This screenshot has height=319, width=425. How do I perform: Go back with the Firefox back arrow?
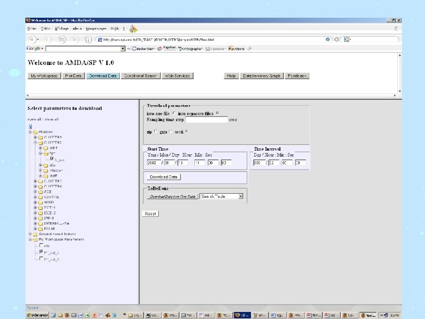point(31,40)
